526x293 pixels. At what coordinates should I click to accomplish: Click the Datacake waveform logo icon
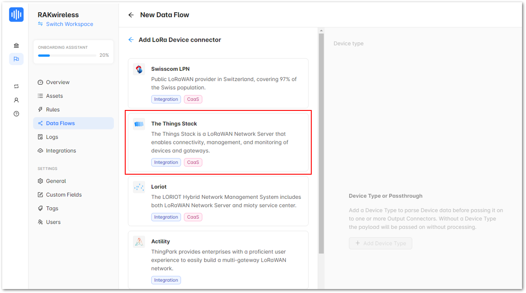pos(16,15)
